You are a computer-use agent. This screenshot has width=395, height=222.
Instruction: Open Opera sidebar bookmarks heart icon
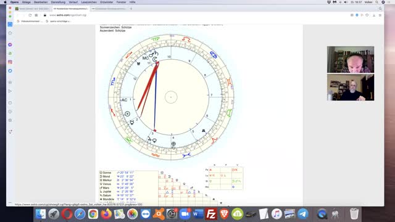point(10,103)
